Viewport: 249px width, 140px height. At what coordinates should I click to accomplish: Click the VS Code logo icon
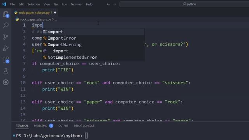4,4
